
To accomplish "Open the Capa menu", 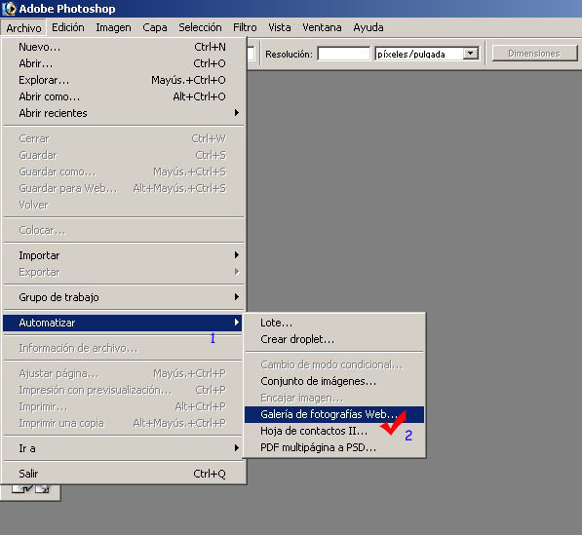I will point(155,27).
